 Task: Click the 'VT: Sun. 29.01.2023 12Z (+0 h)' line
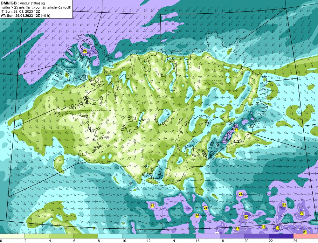(x=25, y=16)
